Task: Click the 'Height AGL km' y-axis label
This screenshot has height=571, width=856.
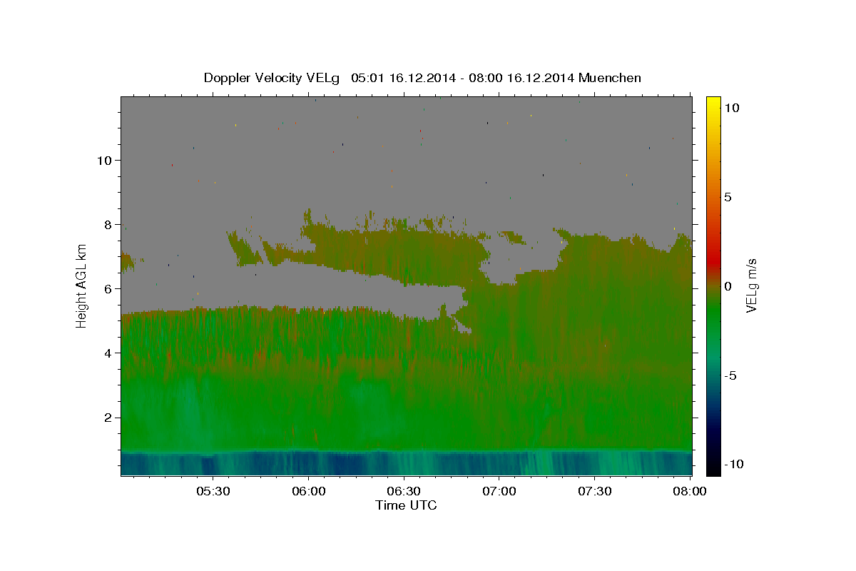Action: click(x=82, y=285)
